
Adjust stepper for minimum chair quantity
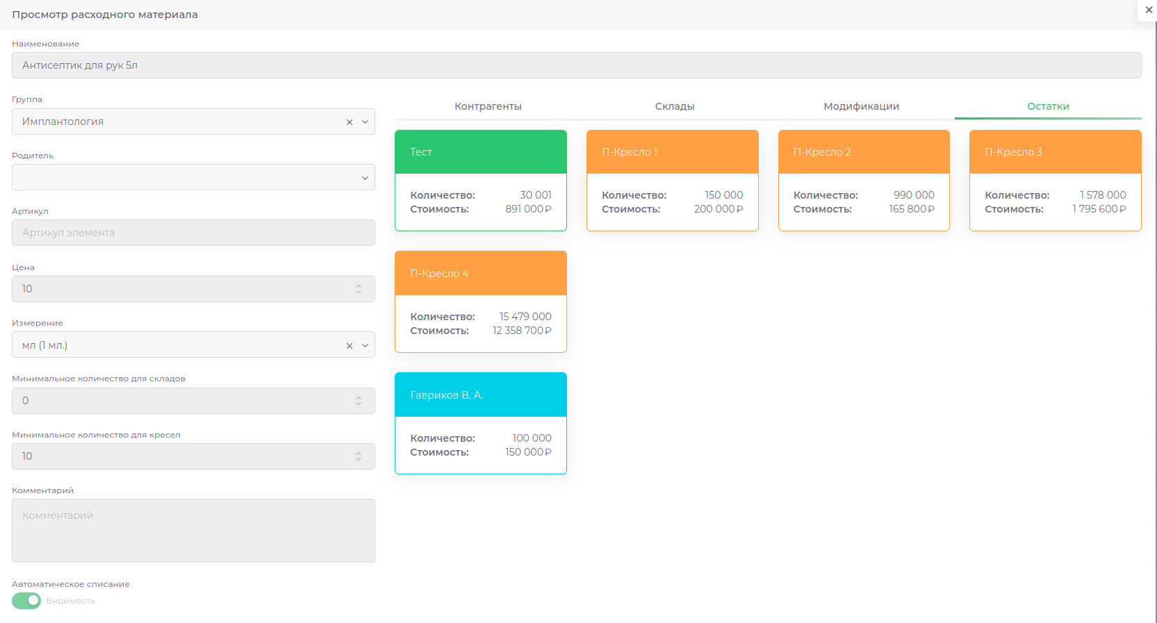click(359, 456)
